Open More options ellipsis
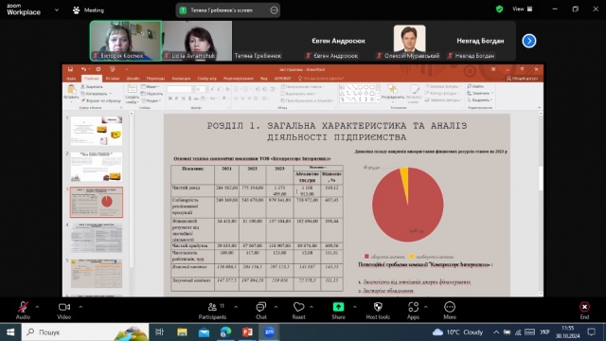The width and height of the screenshot is (606, 341). pyautogui.click(x=450, y=311)
